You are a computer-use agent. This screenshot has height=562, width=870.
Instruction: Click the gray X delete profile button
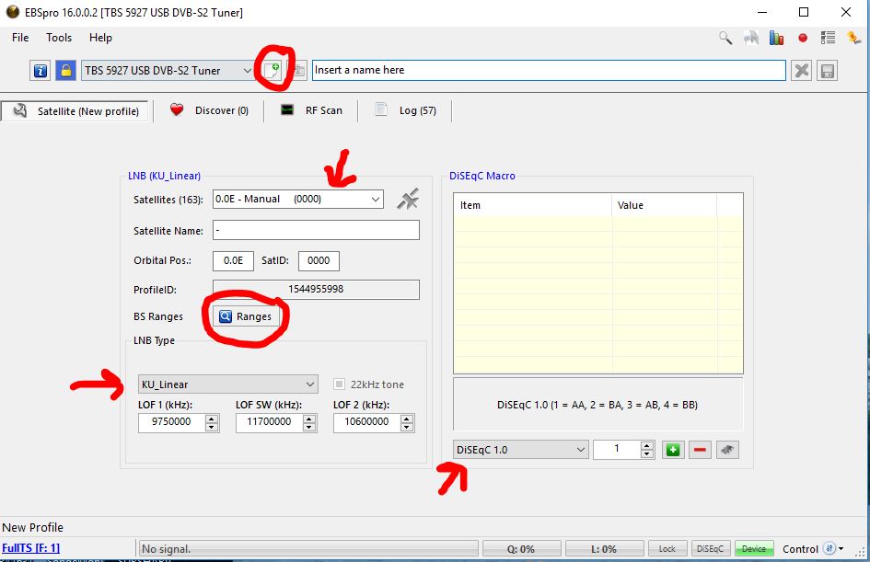point(801,71)
